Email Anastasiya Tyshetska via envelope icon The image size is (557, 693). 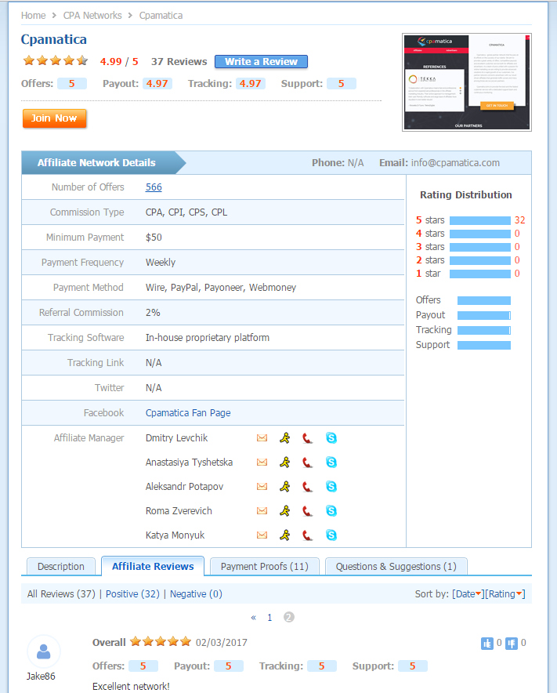(262, 463)
